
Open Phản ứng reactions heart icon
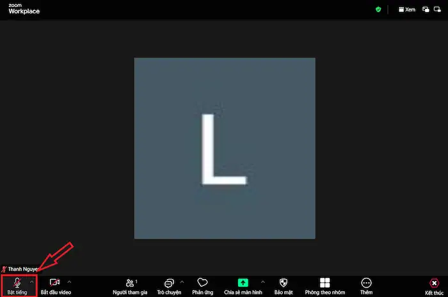(202, 284)
